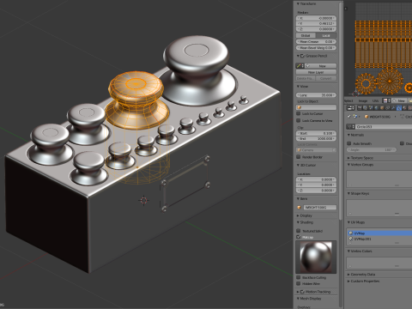Click the cube icon in Lock to Object field
Image resolution: width=412 pixels, height=309 pixels.
tap(300, 107)
